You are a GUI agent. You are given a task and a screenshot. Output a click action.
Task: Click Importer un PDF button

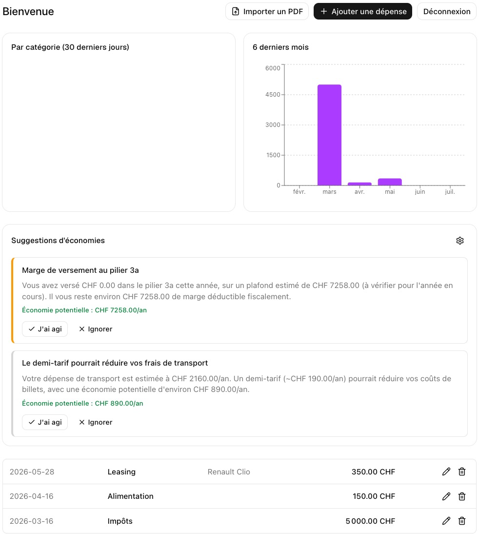pyautogui.click(x=267, y=11)
